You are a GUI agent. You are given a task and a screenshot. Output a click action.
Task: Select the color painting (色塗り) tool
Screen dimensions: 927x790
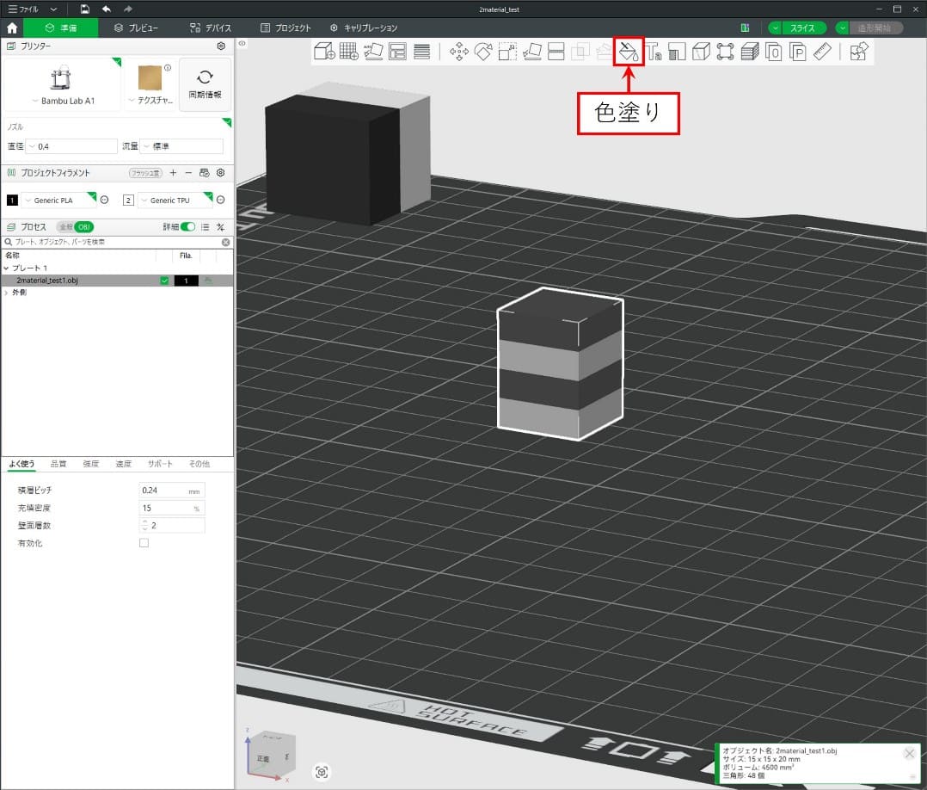(629, 52)
